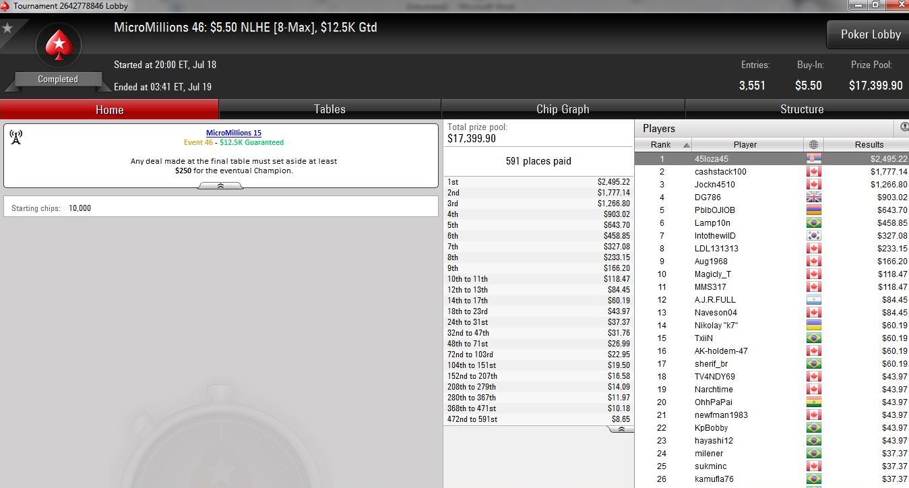This screenshot has height=488, width=909.
Task: Click the globe country column header icon
Action: pos(813,145)
